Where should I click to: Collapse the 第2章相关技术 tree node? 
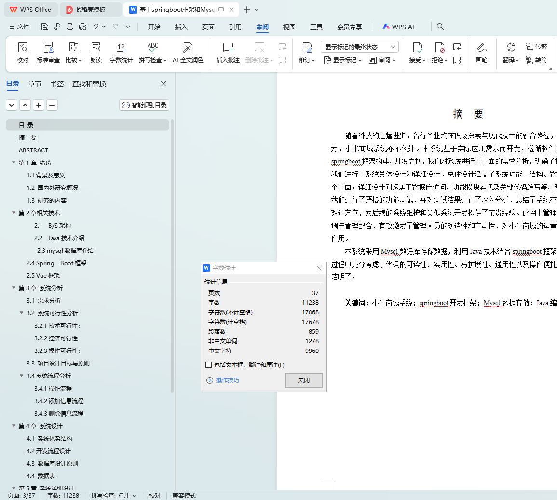coord(14,213)
